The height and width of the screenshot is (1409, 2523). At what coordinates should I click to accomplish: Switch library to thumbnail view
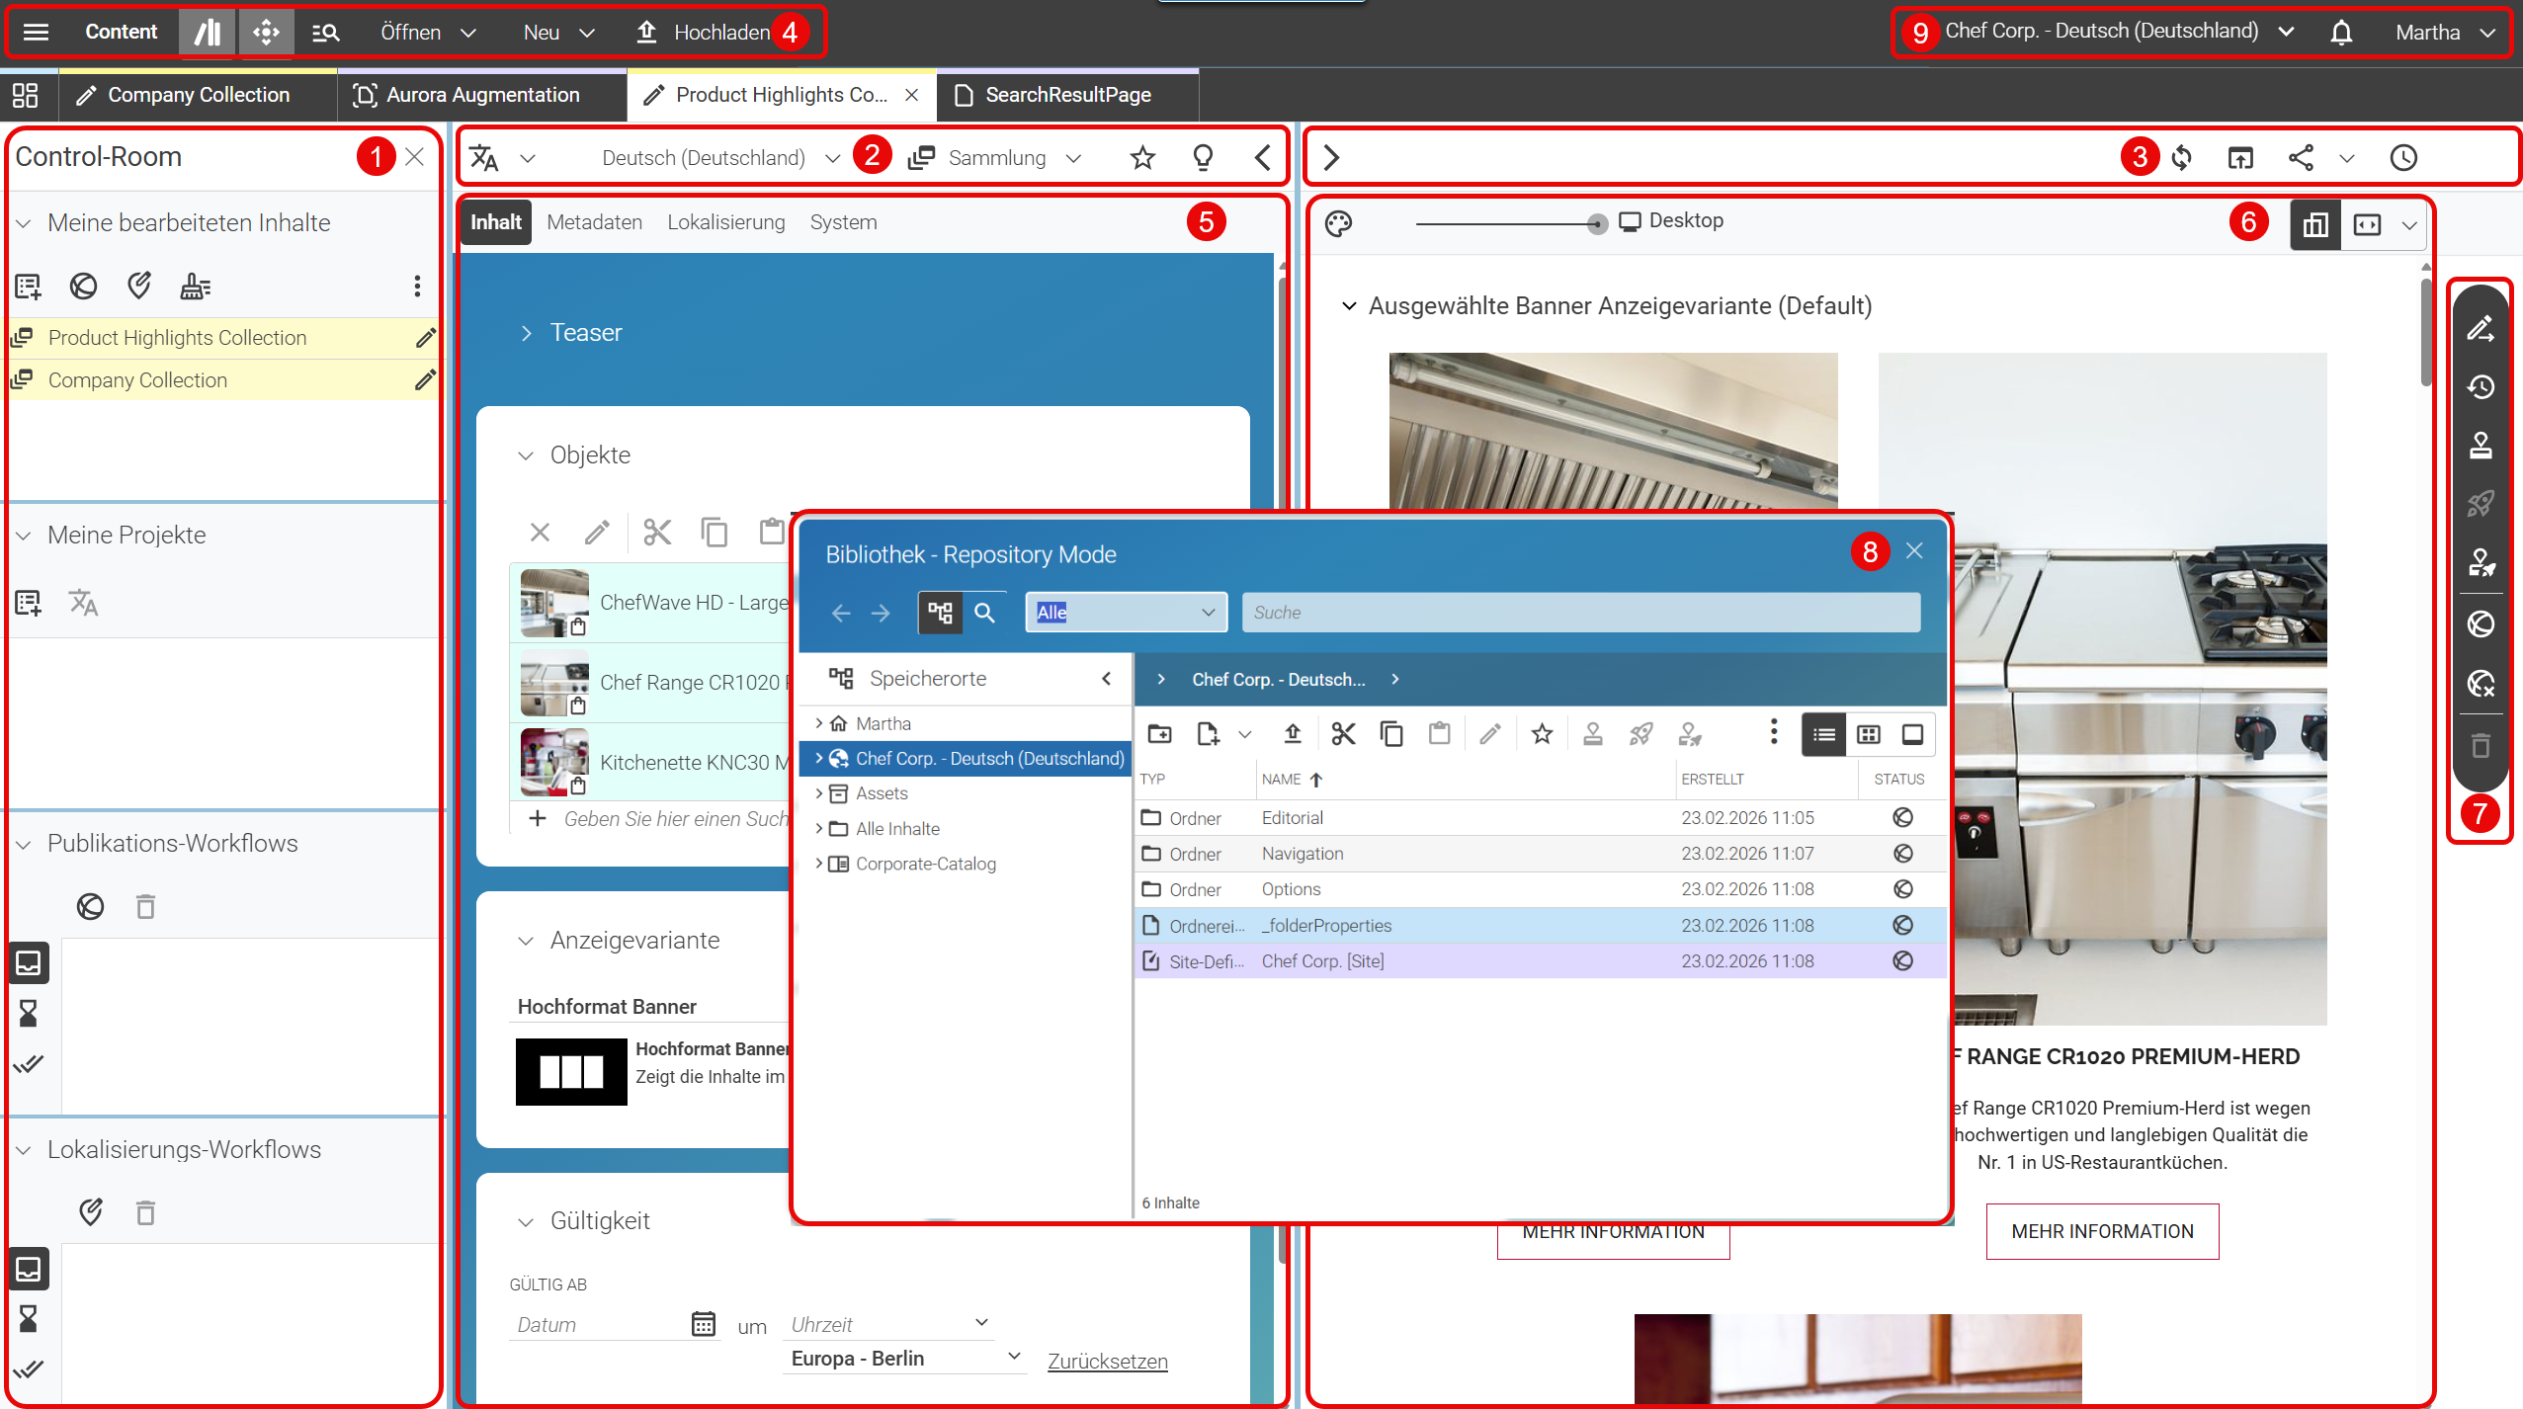pyautogui.click(x=1868, y=734)
